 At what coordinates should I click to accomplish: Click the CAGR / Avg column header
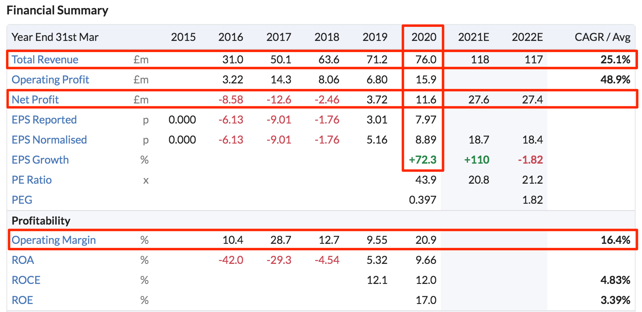(602, 37)
